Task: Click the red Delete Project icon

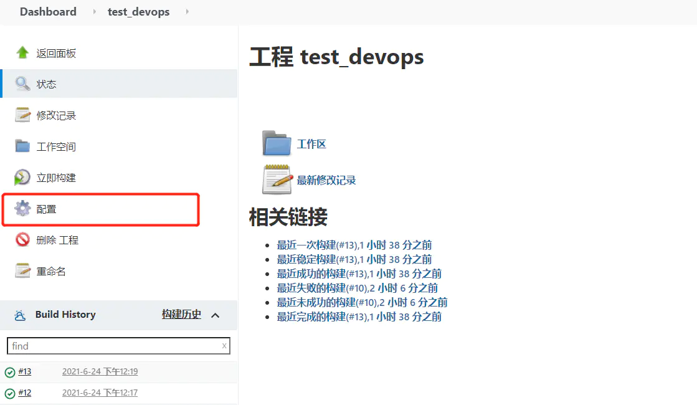Action: pos(22,240)
